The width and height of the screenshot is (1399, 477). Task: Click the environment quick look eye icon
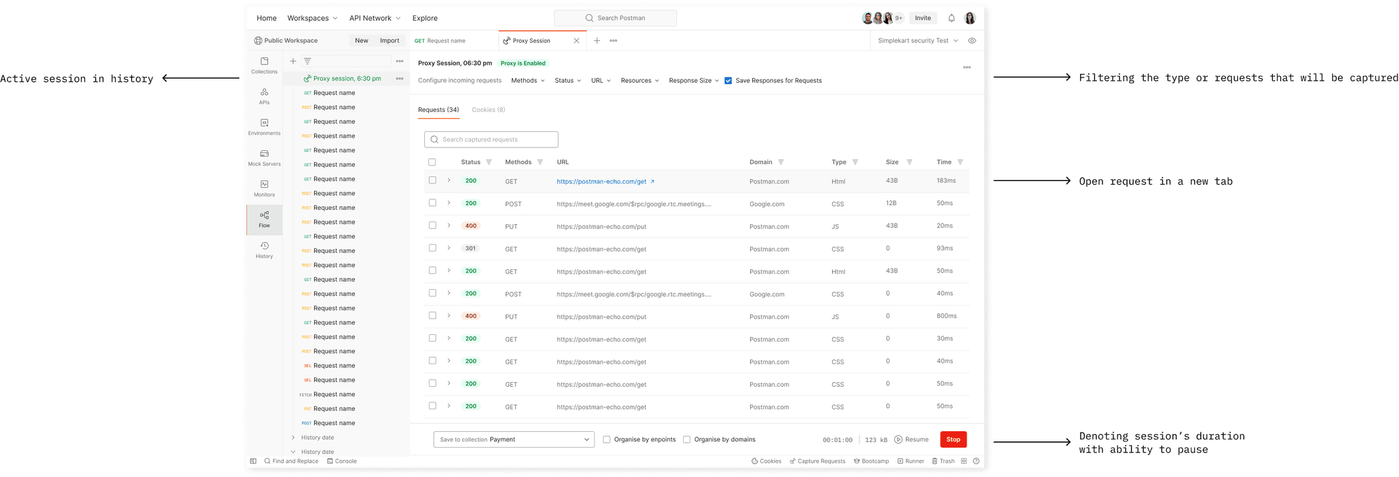[972, 41]
